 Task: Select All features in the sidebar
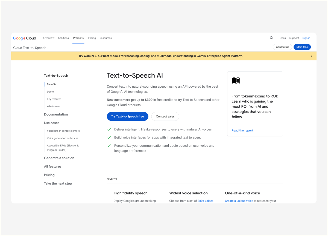[x=53, y=166]
